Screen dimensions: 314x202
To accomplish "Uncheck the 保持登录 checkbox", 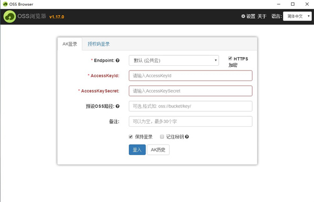I will point(131,137).
